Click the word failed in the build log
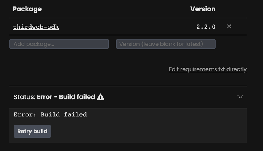 point(75,115)
